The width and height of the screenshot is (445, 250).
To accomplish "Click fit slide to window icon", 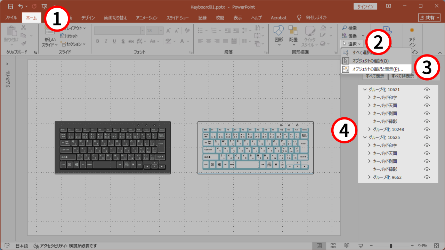I will click(436, 245).
